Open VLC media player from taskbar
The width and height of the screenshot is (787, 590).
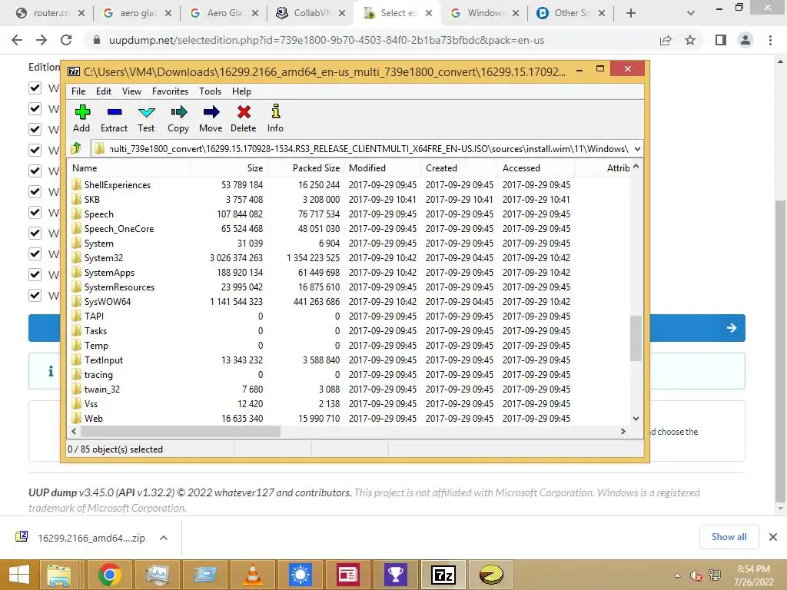[x=252, y=575]
